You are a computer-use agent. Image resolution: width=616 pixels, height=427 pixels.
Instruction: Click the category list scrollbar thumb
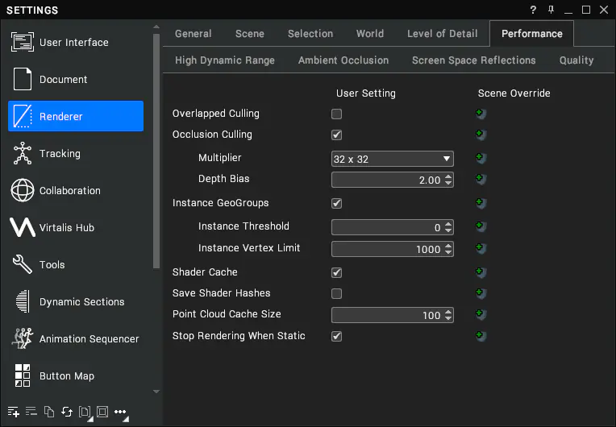[x=156, y=151]
